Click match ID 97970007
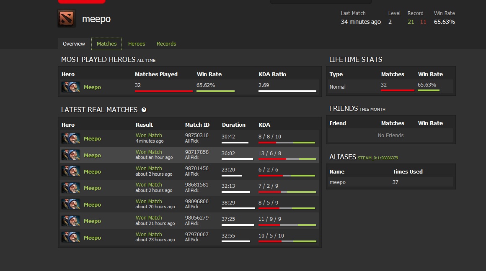Image resolution: width=486 pixels, height=271 pixels. click(x=197, y=235)
